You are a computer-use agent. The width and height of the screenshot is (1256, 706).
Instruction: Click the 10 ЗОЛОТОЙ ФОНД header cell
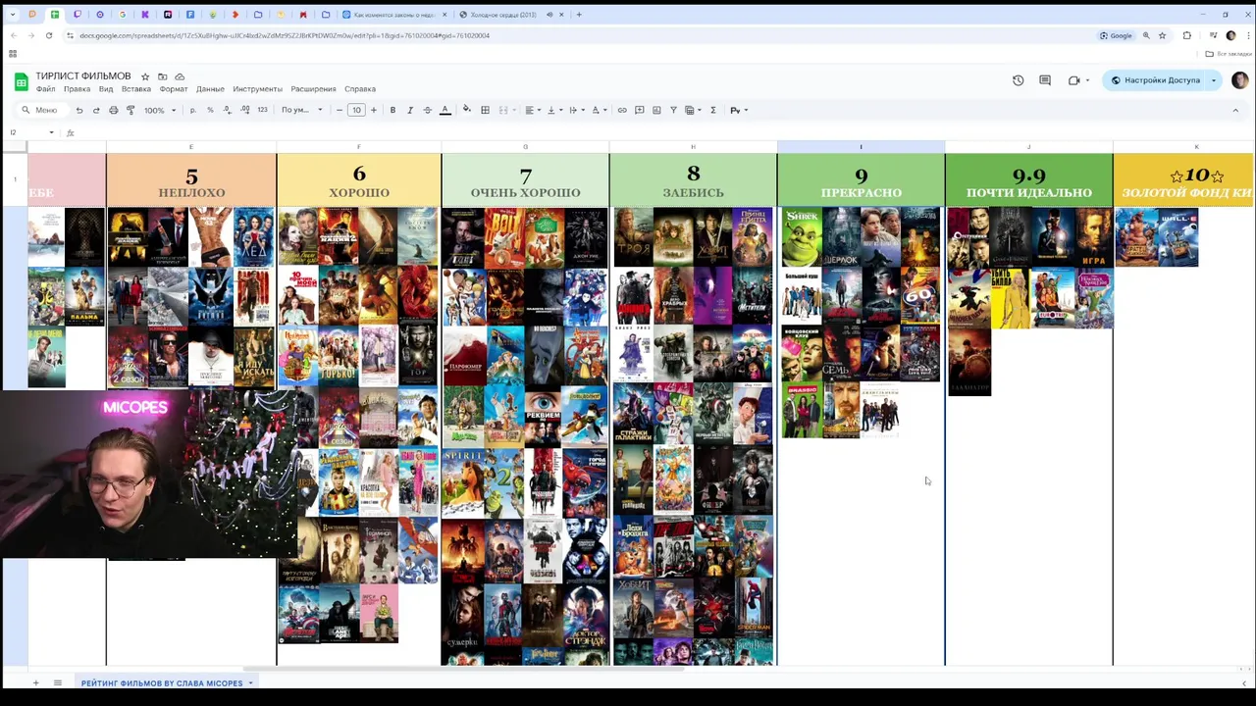tap(1183, 179)
